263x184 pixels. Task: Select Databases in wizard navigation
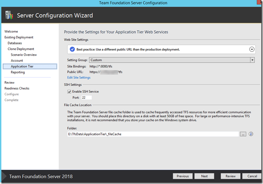coord(15,43)
